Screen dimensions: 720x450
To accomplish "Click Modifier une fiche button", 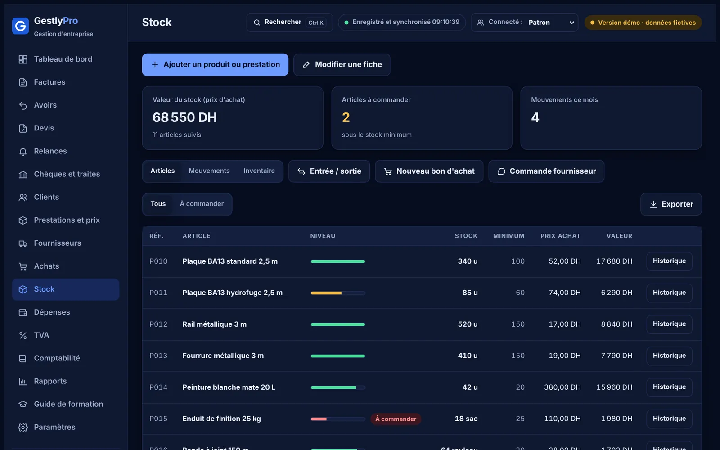I will [x=342, y=65].
